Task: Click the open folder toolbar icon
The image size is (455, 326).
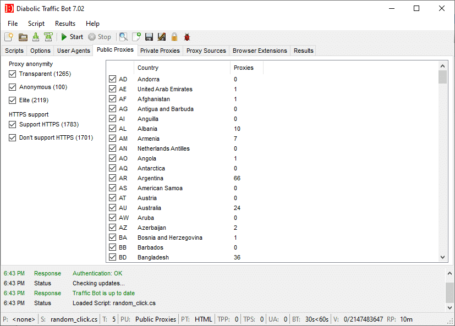Action: tap(23, 37)
